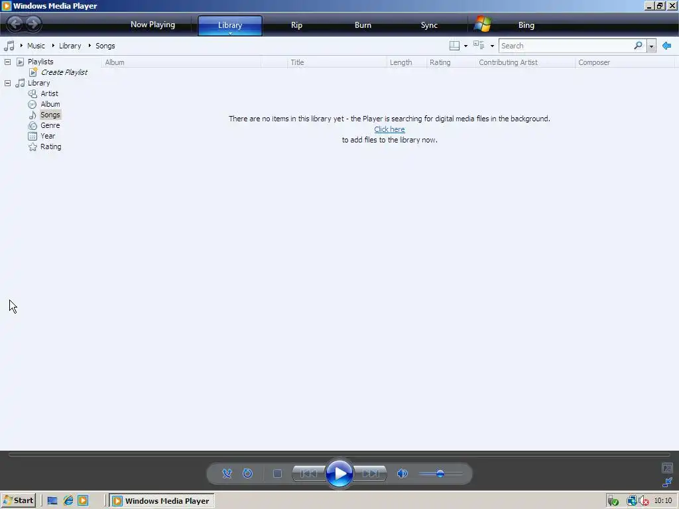This screenshot has width=679, height=509.
Task: Click the Stop playback button
Action: point(278,473)
